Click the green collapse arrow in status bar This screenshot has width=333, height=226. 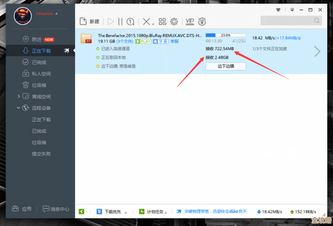[82, 211]
